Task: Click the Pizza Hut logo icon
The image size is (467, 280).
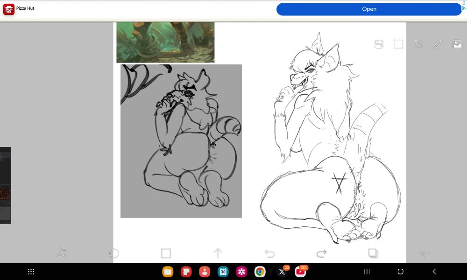Action: coord(8,9)
